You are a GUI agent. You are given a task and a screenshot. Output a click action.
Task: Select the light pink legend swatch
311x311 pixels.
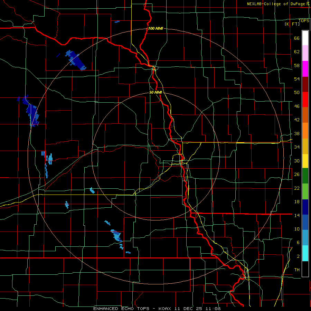click(x=305, y=53)
